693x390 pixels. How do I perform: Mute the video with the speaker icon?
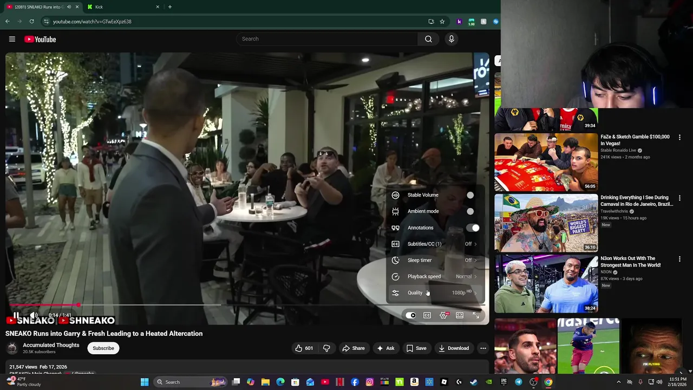click(34, 315)
